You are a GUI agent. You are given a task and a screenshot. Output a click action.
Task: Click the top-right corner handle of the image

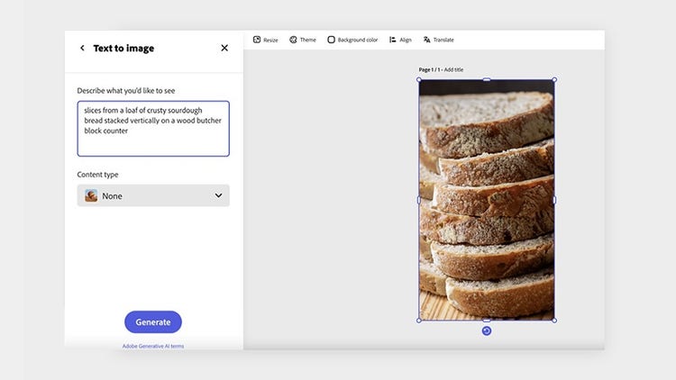click(554, 80)
